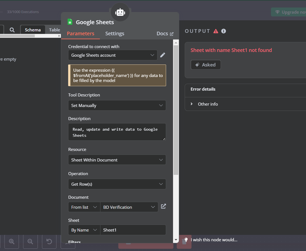Click the AI robot node icon
Screen dimensions: 306x251
120,12
